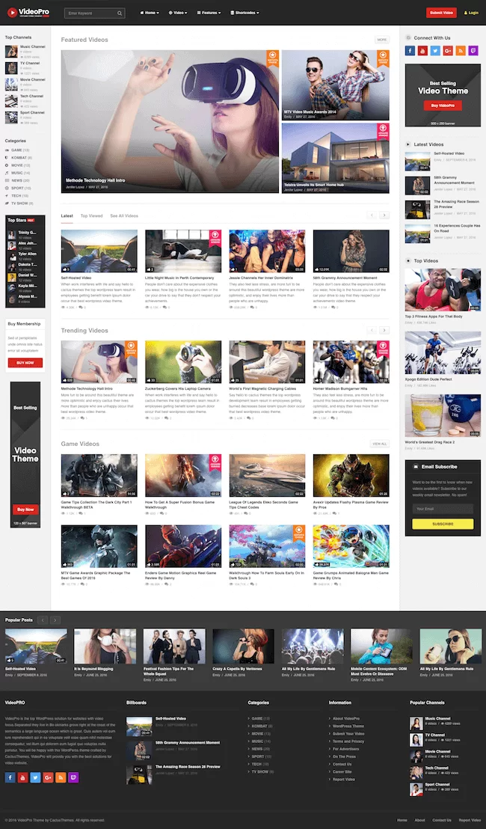486x829 pixels.
Task: Click 'SPORT' in footer Categories list
Action: tap(256, 756)
